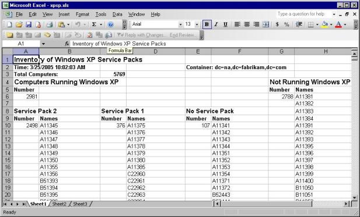Open the Name Box dropdown arrow beside A1
Screen dimensions: 360x217
click(x=43, y=44)
